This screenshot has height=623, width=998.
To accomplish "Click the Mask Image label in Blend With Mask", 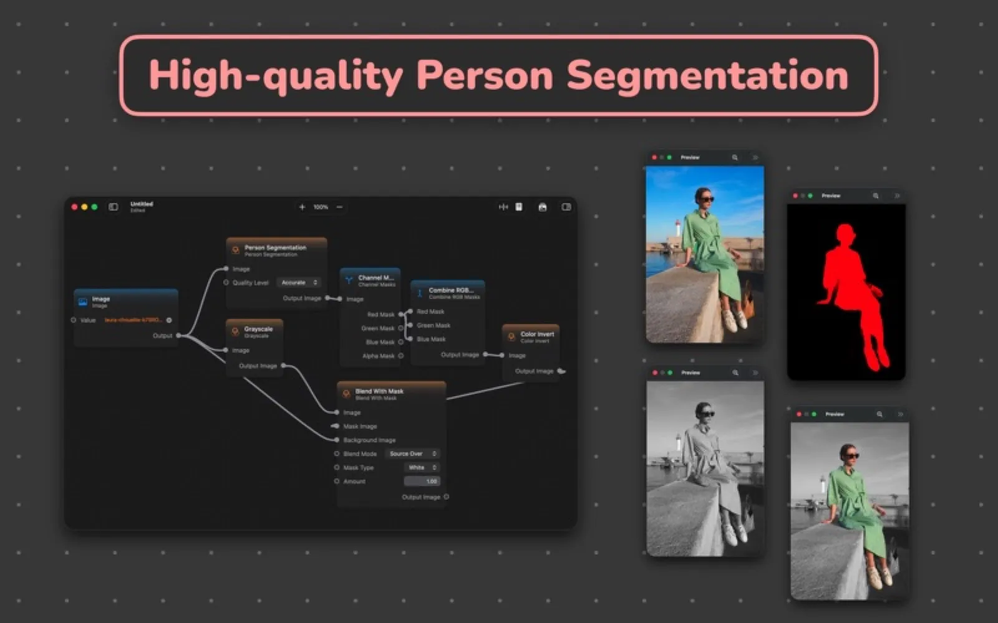I will pos(360,426).
